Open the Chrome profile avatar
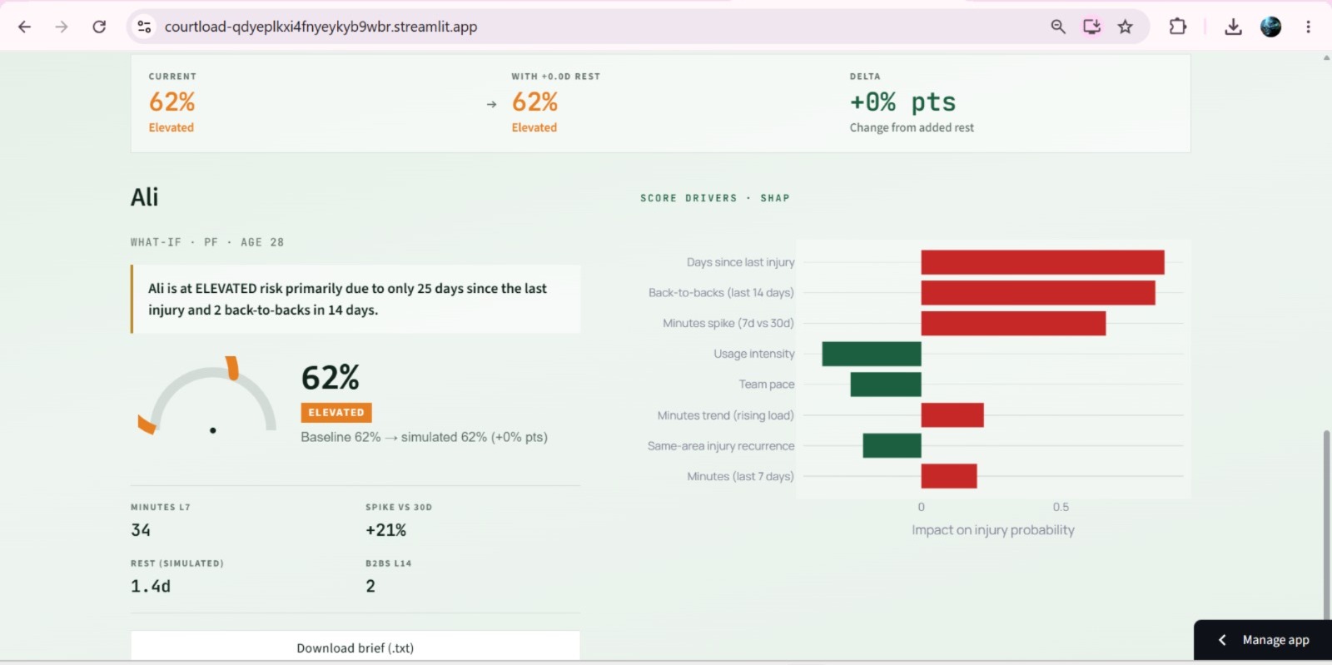 pos(1271,27)
